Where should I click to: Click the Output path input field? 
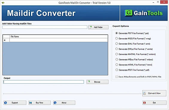click(43, 82)
